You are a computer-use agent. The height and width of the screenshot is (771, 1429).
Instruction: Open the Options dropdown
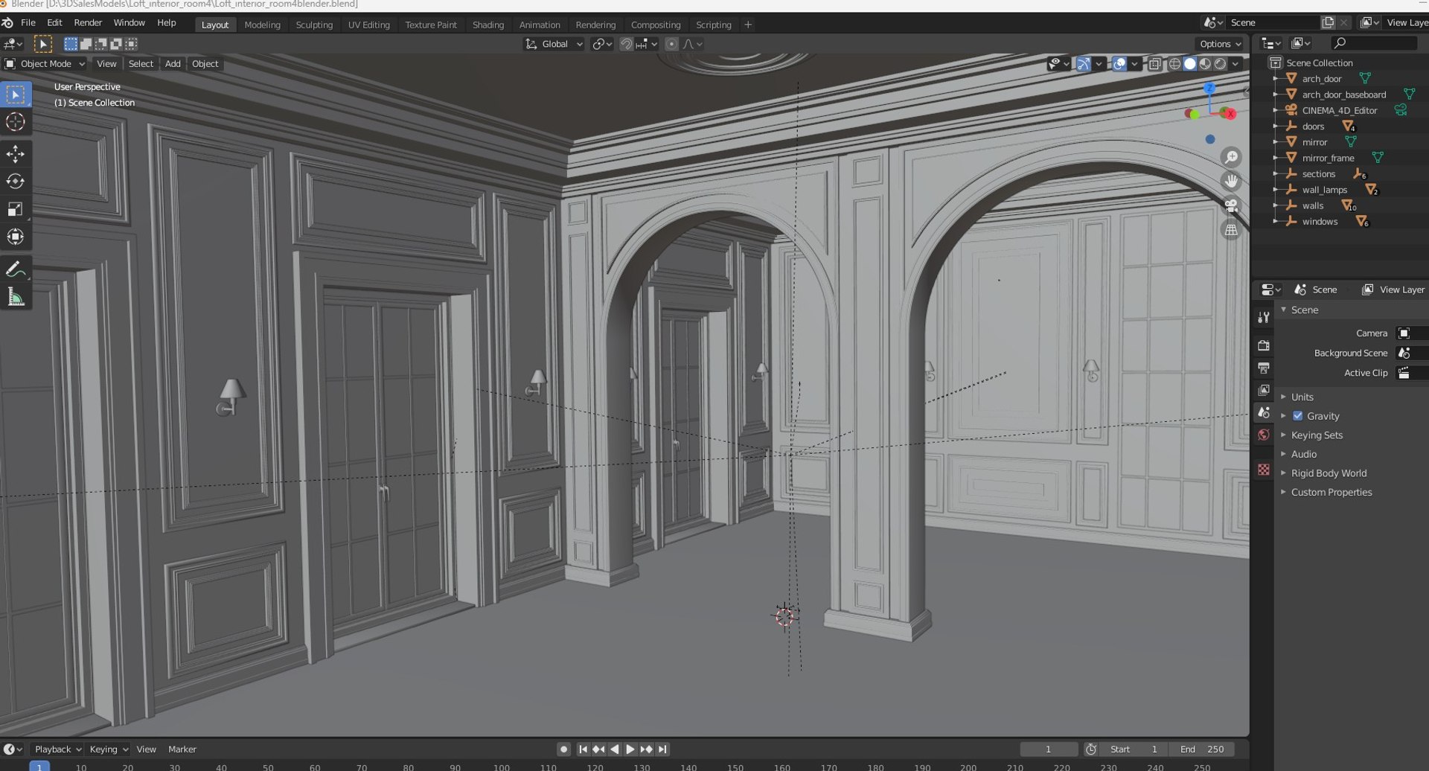1221,44
